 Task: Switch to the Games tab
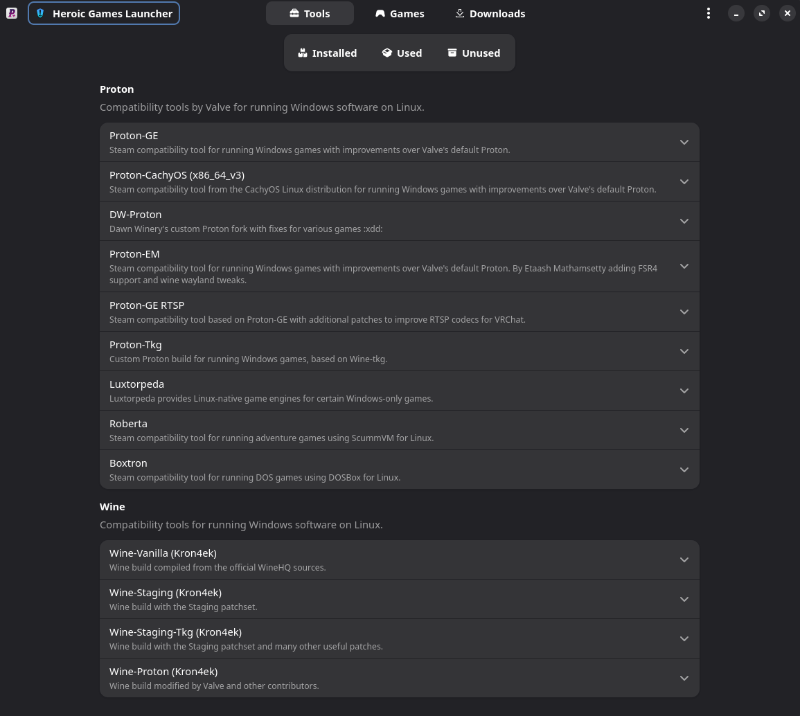tap(400, 13)
